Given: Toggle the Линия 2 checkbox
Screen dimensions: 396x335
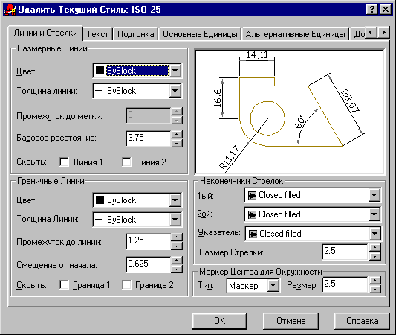Looking at the screenshot, I should point(126,162).
